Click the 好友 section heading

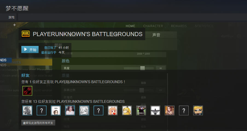coord(25,75)
